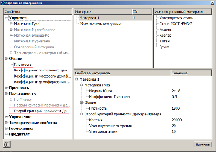
Task: Collapse the Пластичность category
Action: 6,93
